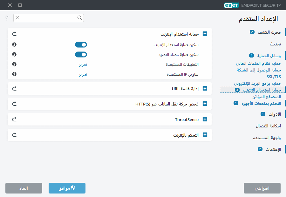This screenshot has height=197, width=286.
Task: Open واجهة المستخدم settings from the sidebar
Action: pyautogui.click(x=266, y=138)
